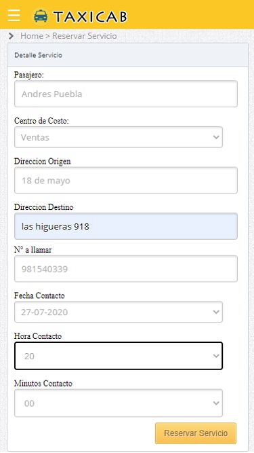
Task: Click the Reservar Servicio breadcrumb
Action: (85, 36)
